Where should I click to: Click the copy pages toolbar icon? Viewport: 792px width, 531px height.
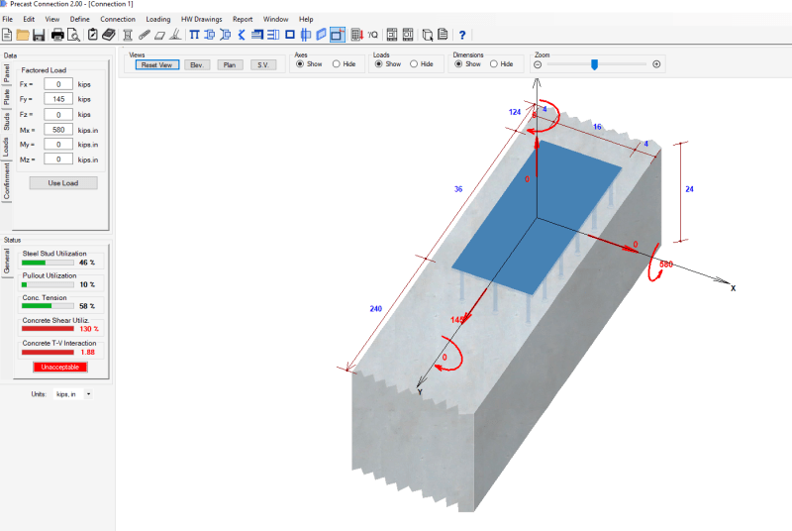[428, 35]
